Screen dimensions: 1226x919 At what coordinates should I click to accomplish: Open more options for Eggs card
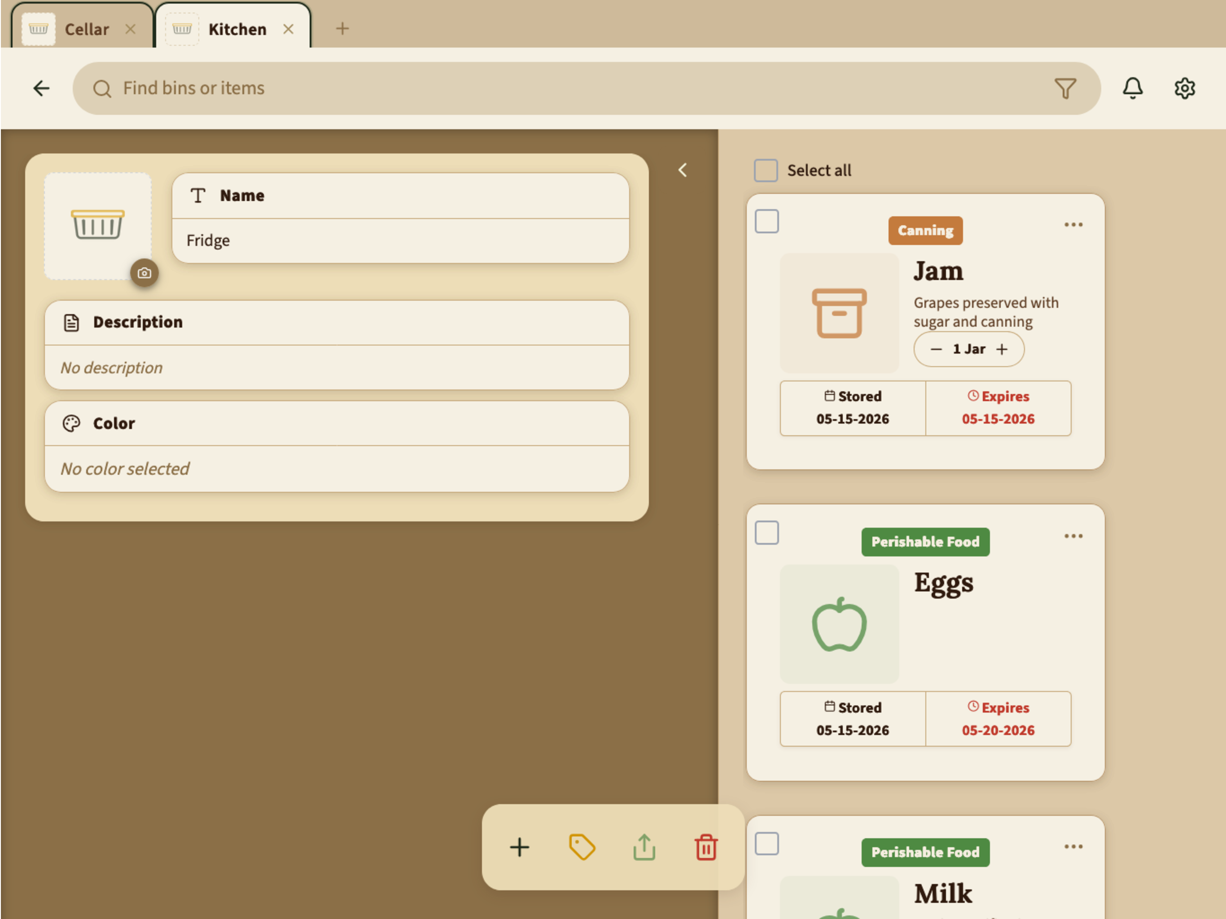tap(1073, 535)
